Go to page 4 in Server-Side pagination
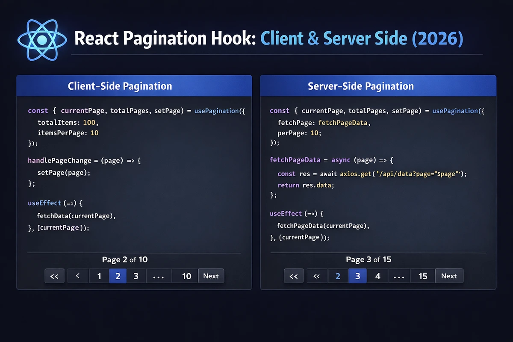 tap(377, 276)
